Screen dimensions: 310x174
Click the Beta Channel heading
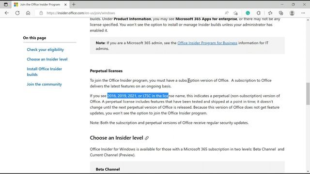coord(108,169)
